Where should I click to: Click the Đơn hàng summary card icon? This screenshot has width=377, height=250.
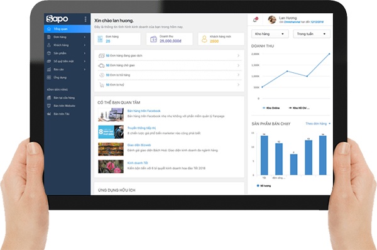100,39
